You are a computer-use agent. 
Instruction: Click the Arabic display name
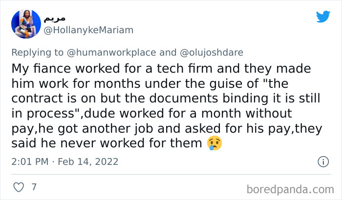tap(55, 19)
